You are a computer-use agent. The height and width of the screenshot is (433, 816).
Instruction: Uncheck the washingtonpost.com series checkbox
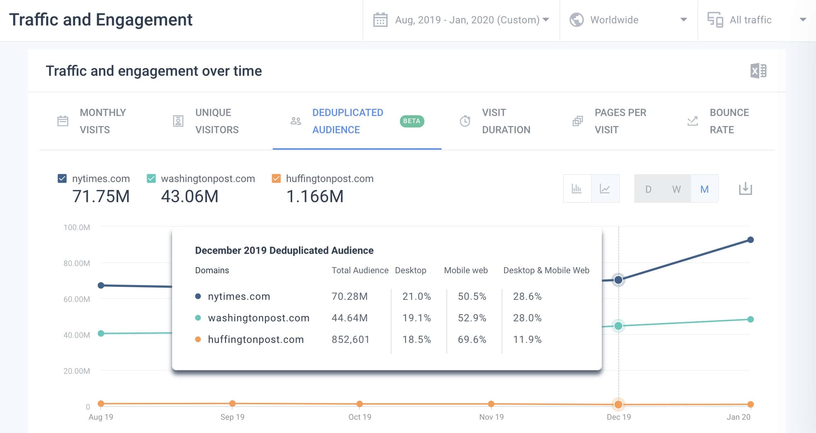(x=151, y=178)
